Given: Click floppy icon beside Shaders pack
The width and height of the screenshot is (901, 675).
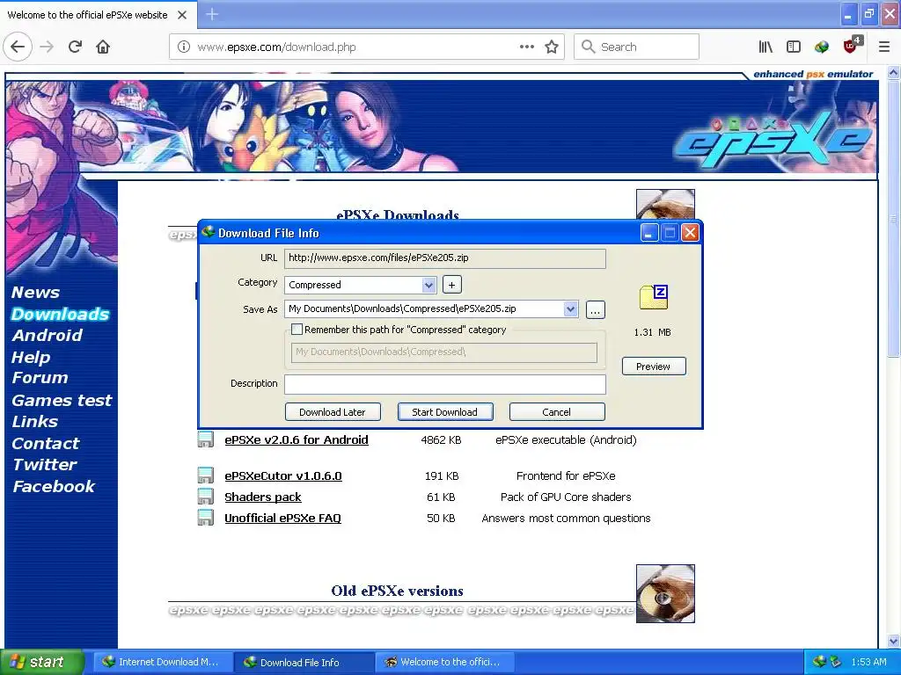Looking at the screenshot, I should click(x=206, y=497).
